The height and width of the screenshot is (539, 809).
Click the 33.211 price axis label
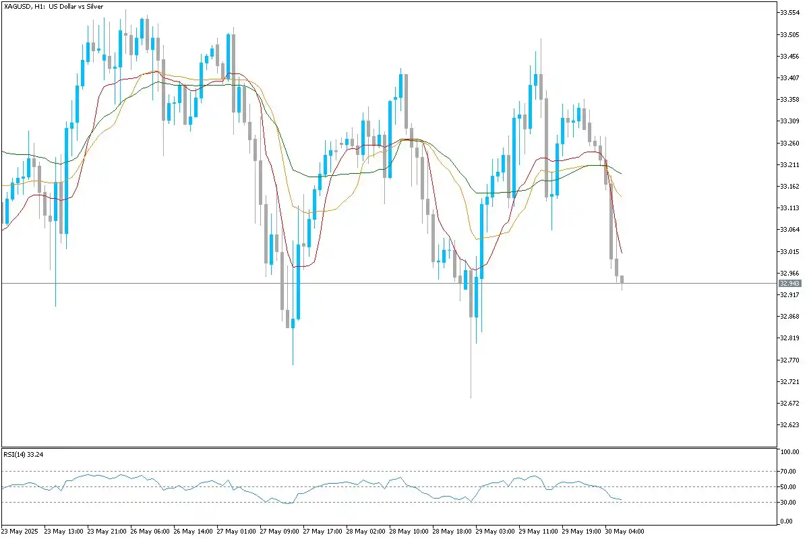(789, 164)
